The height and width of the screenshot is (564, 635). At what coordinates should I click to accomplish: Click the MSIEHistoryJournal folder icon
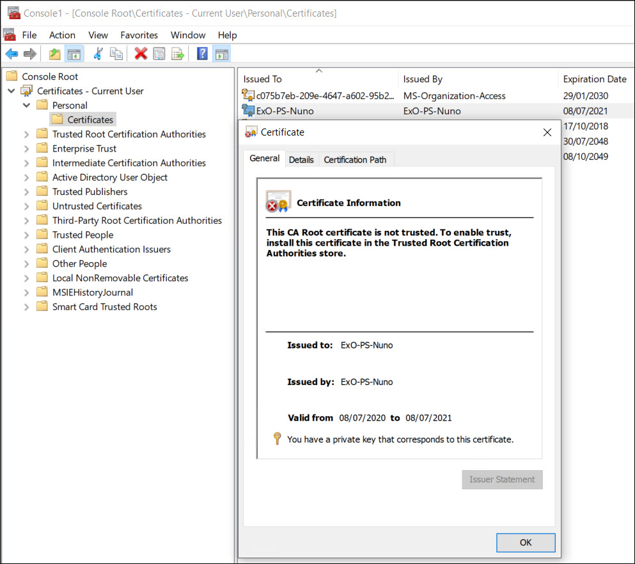coord(42,292)
